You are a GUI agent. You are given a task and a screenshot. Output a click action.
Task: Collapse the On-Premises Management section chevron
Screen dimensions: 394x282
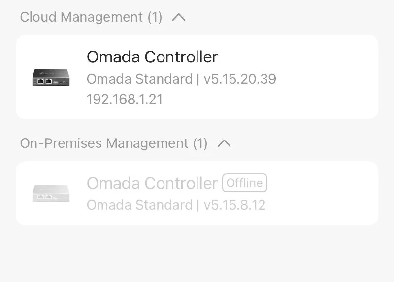click(x=224, y=143)
